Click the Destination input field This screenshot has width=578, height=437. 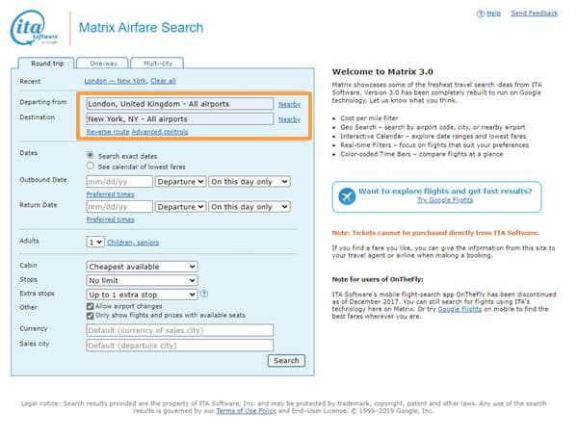pyautogui.click(x=180, y=119)
